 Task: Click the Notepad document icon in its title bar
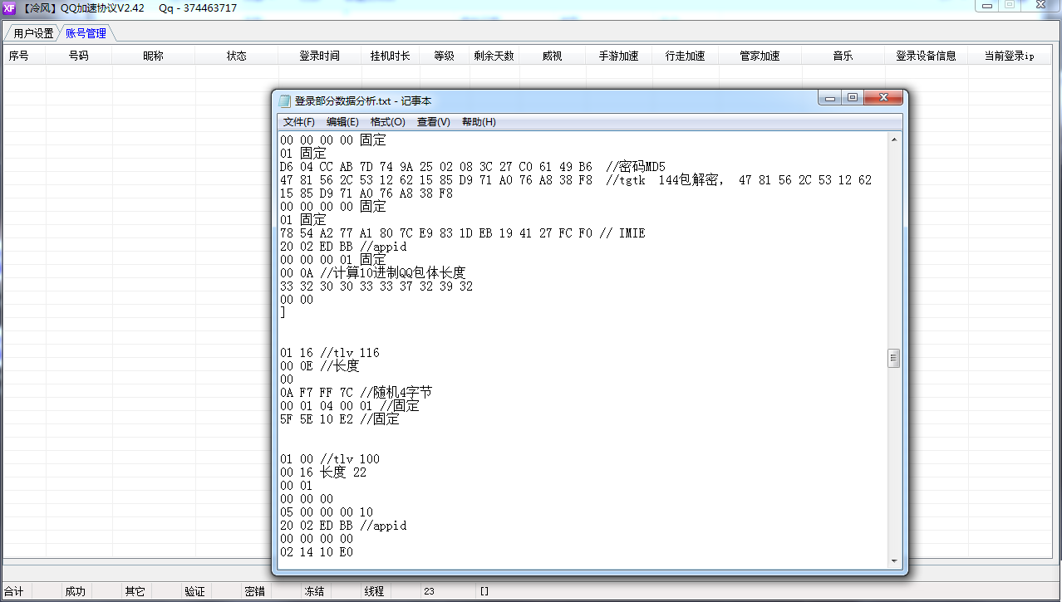(x=286, y=99)
